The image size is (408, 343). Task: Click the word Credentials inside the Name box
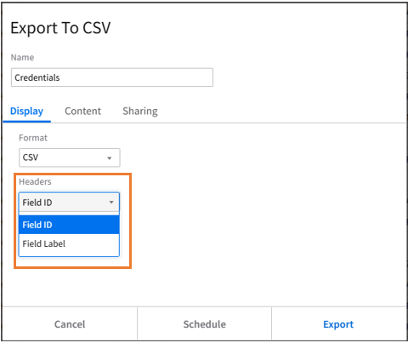click(37, 77)
